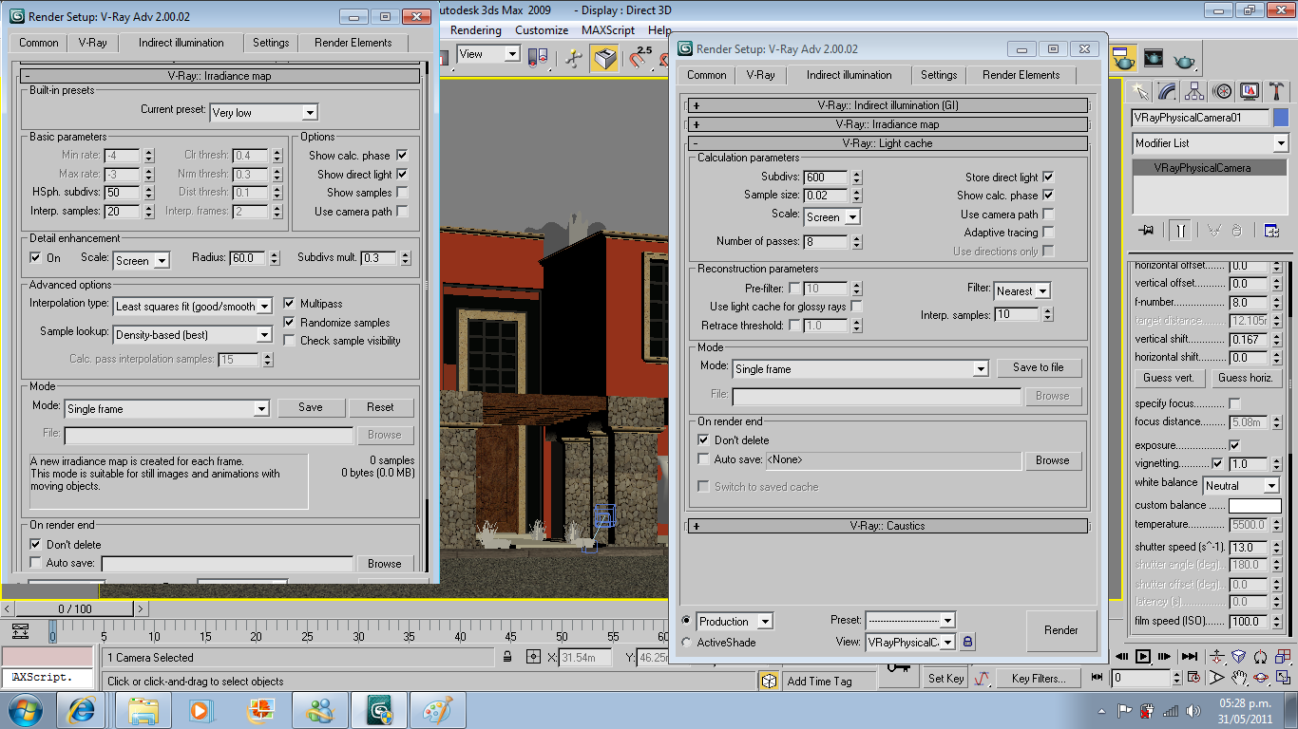Image resolution: width=1298 pixels, height=729 pixels.
Task: Open the Interpolation type dropdown
Action: pyautogui.click(x=193, y=306)
